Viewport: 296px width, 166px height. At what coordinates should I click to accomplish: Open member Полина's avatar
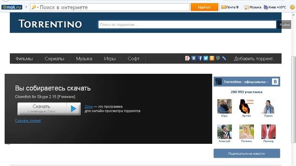tap(247, 131)
